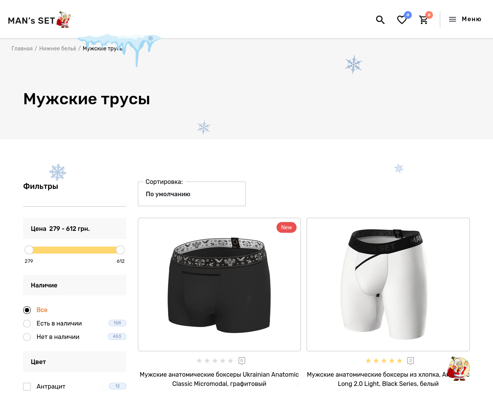Open the search magnifier icon
The image size is (493, 394).
click(x=380, y=20)
